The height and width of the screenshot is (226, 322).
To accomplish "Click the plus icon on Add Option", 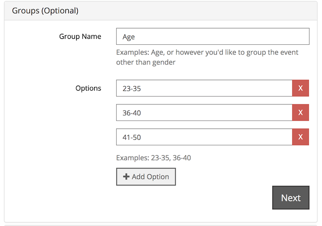I will [127, 177].
